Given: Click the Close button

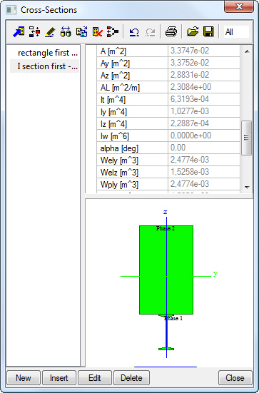Looking at the screenshot, I should [235, 378].
